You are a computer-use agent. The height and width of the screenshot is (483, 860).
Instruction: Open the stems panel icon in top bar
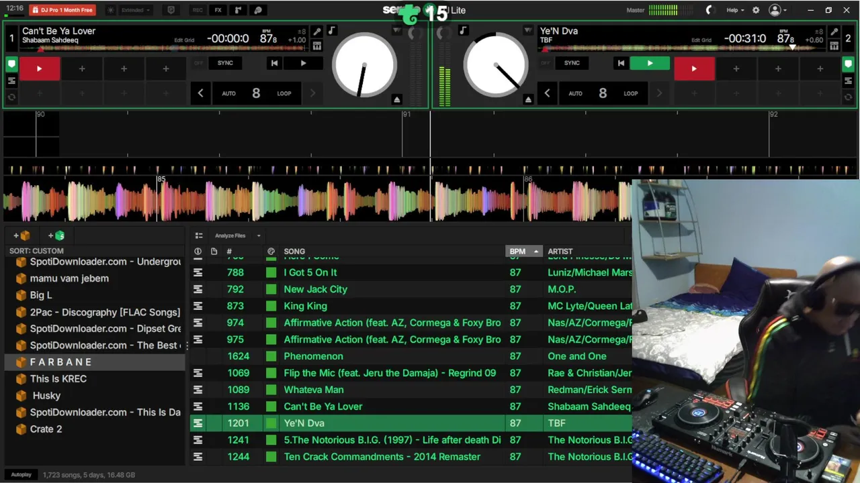258,10
